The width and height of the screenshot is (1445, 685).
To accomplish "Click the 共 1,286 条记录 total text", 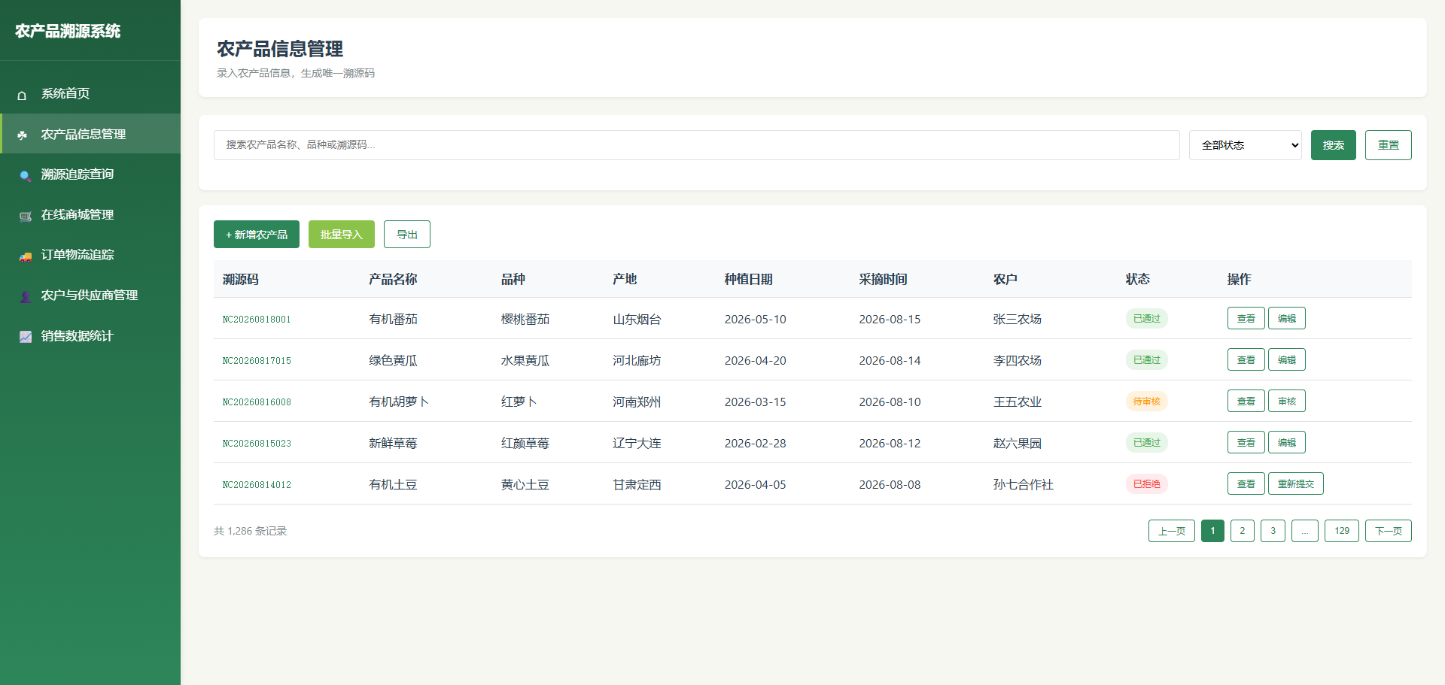I will [251, 531].
